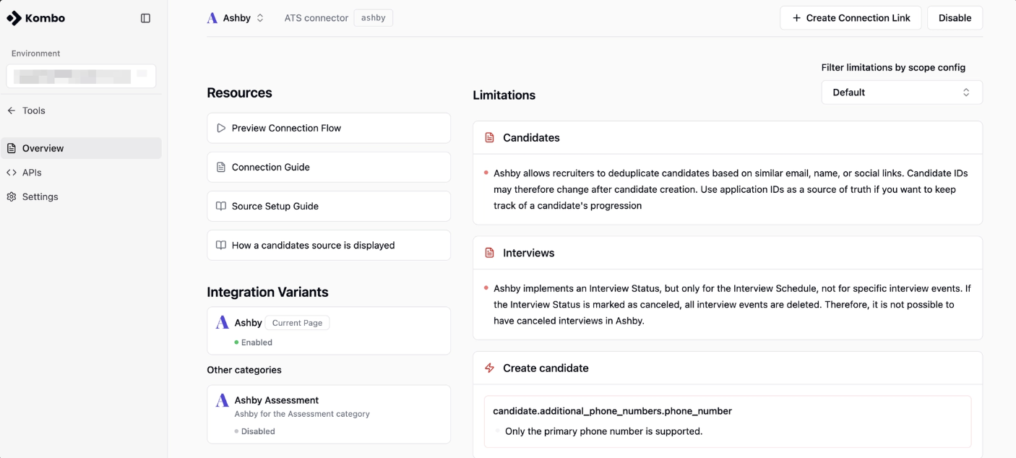Click the Limitations heading
Viewport: 1016px width, 458px height.
pyautogui.click(x=504, y=95)
